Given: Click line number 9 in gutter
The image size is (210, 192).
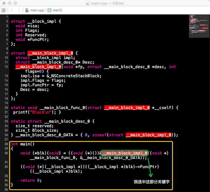Looking at the screenshot, I should pyautogui.click(x=7, y=53).
